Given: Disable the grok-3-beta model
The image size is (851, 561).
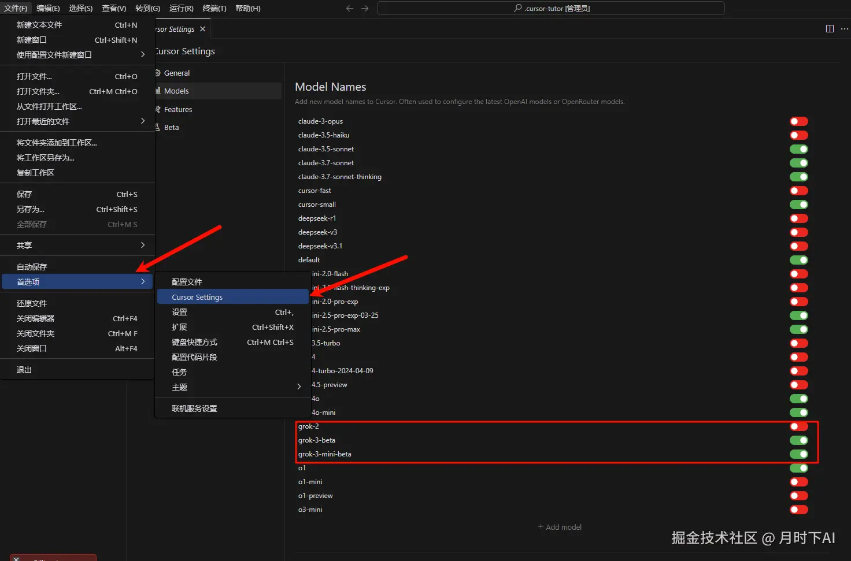Looking at the screenshot, I should point(799,440).
